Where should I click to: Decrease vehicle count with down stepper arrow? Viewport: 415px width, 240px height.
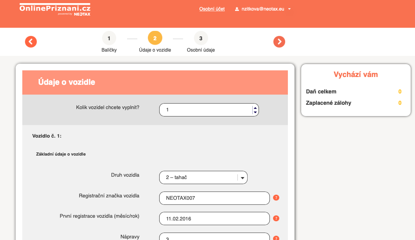click(255, 112)
